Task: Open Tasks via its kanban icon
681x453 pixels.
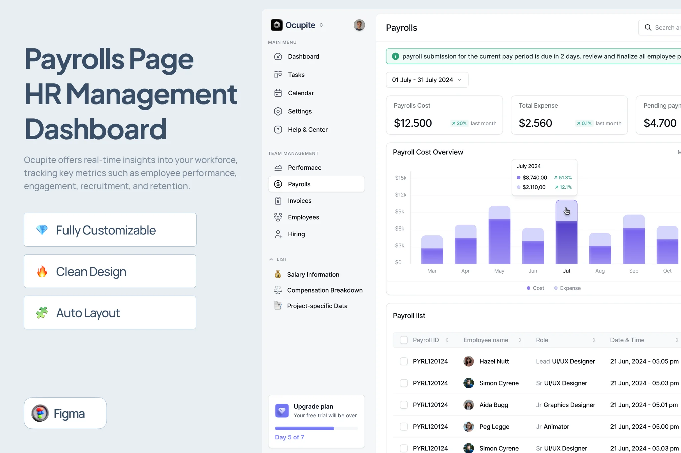Action: [x=278, y=75]
